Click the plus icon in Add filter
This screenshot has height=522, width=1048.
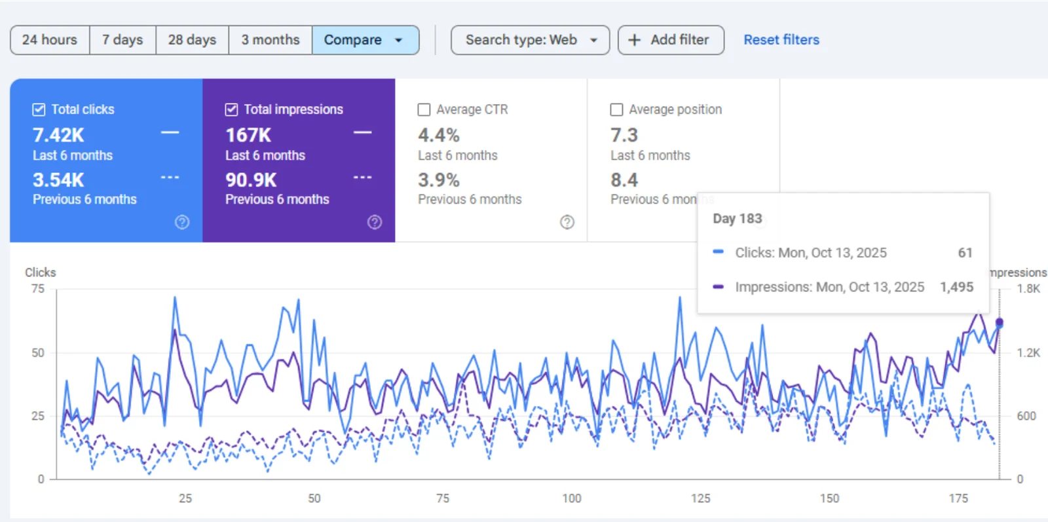pyautogui.click(x=634, y=40)
